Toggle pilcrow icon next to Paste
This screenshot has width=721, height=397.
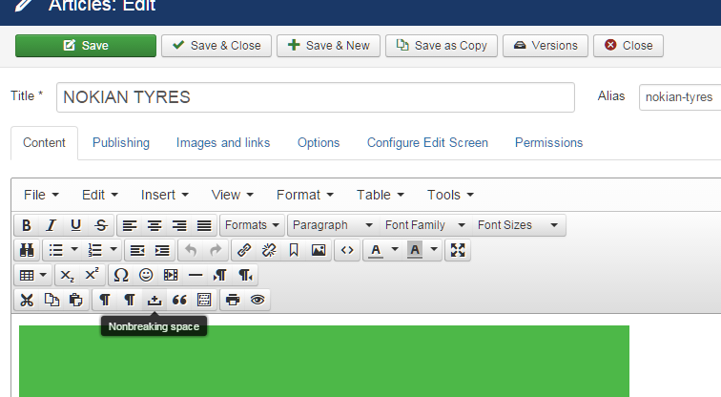[105, 300]
